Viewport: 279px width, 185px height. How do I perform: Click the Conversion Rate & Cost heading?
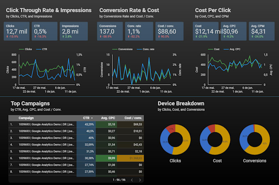(129, 10)
